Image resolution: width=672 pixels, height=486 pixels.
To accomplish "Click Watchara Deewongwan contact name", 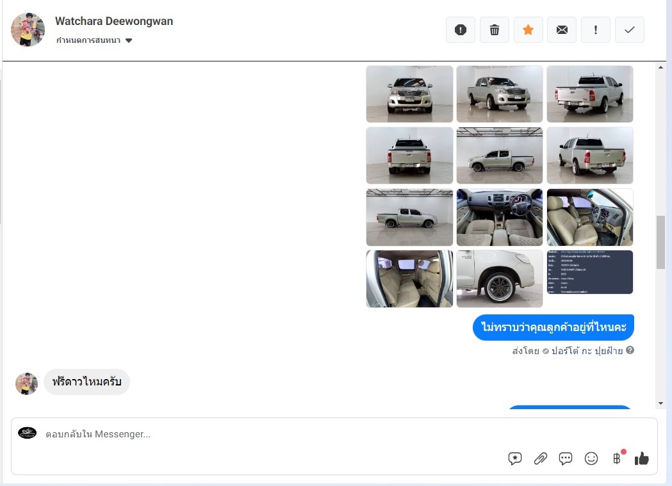I will point(114,21).
